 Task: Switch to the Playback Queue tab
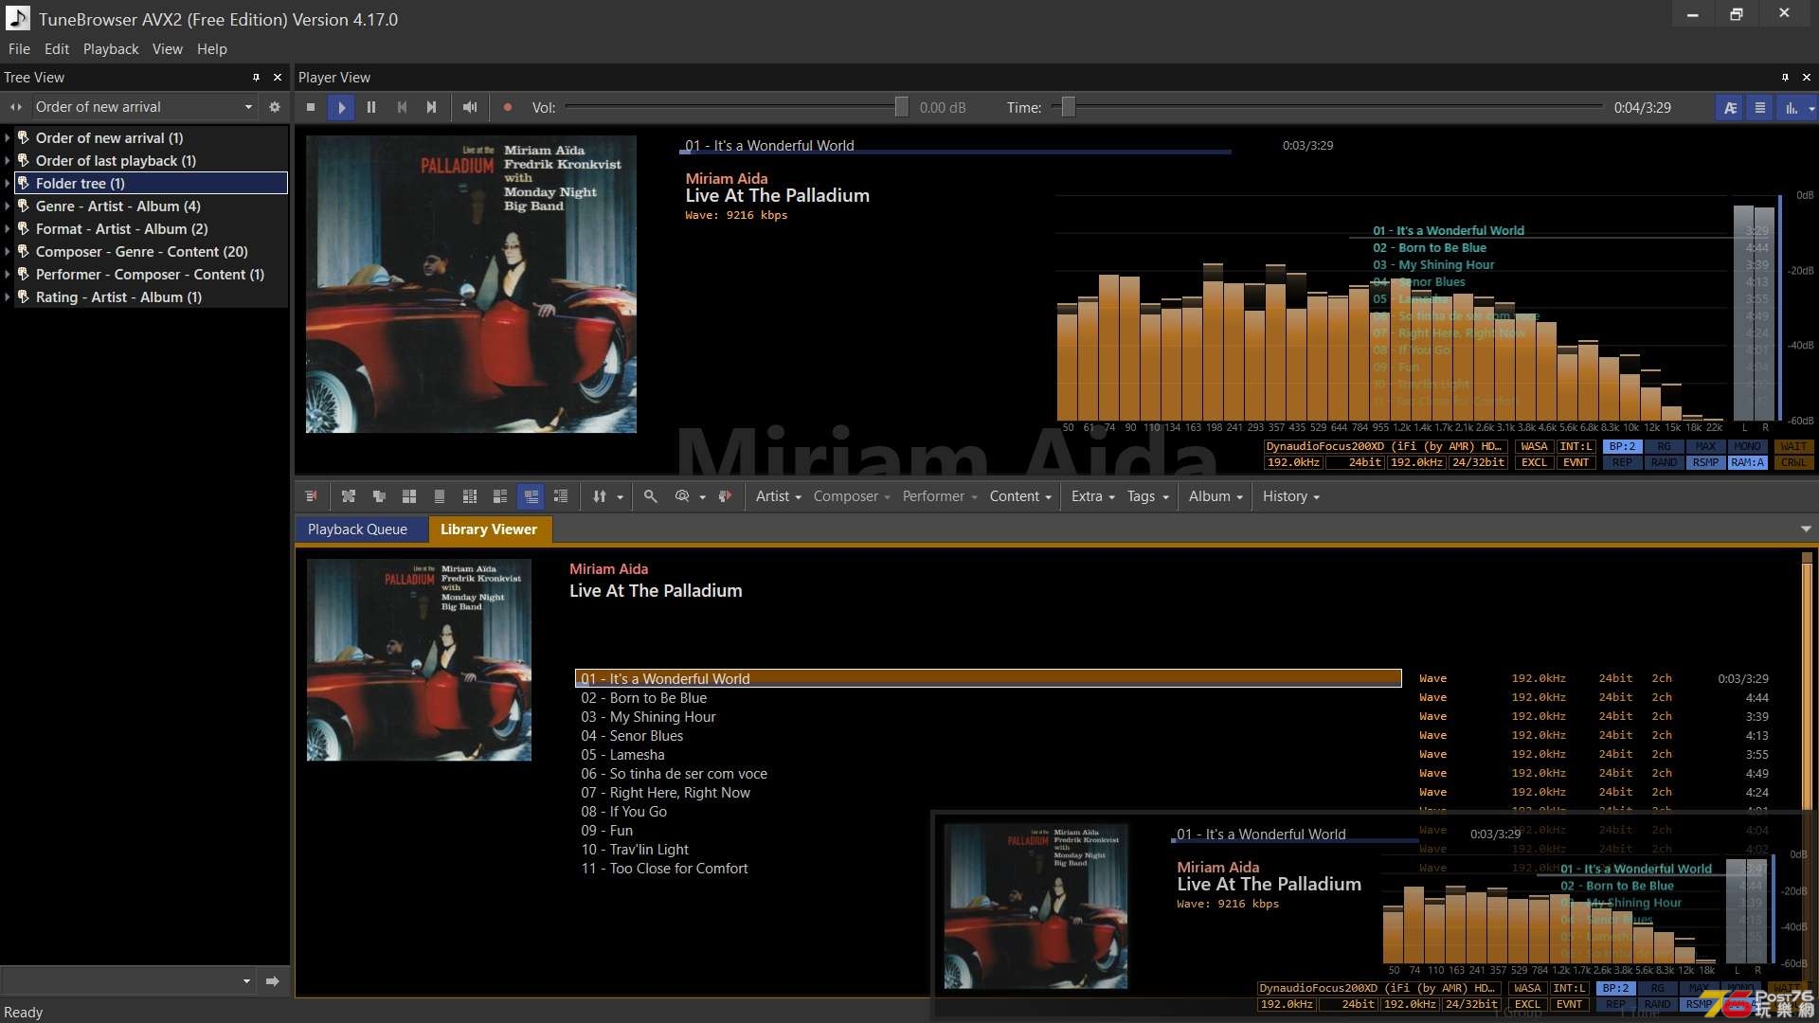(x=357, y=529)
